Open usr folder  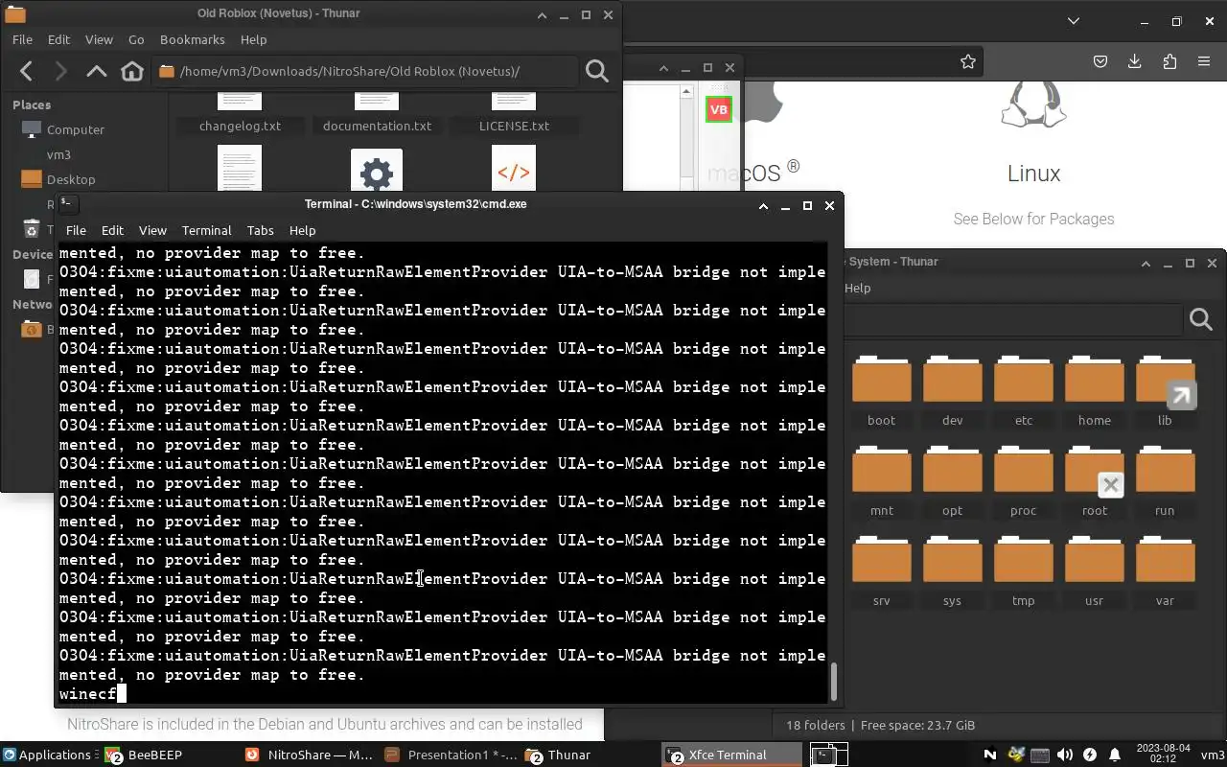coord(1094,571)
